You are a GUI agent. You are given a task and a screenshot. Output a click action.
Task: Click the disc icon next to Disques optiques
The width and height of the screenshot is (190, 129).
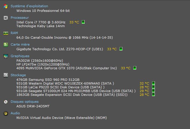pyautogui.click(x=6, y=102)
